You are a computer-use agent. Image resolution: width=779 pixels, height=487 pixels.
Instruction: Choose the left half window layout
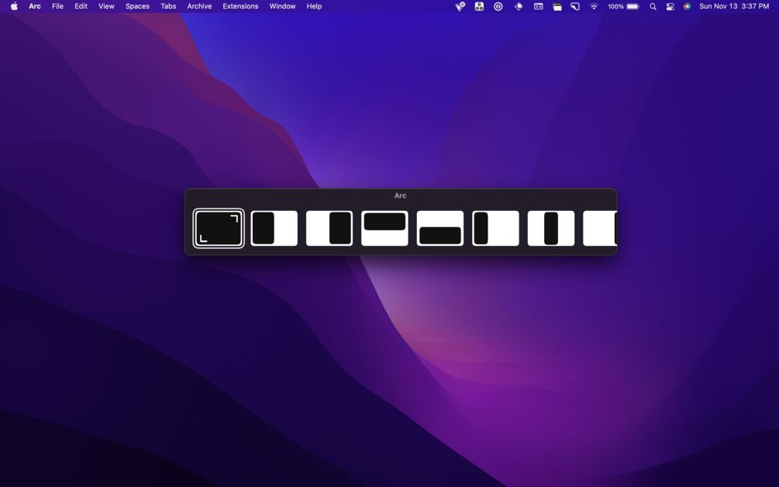click(x=274, y=227)
